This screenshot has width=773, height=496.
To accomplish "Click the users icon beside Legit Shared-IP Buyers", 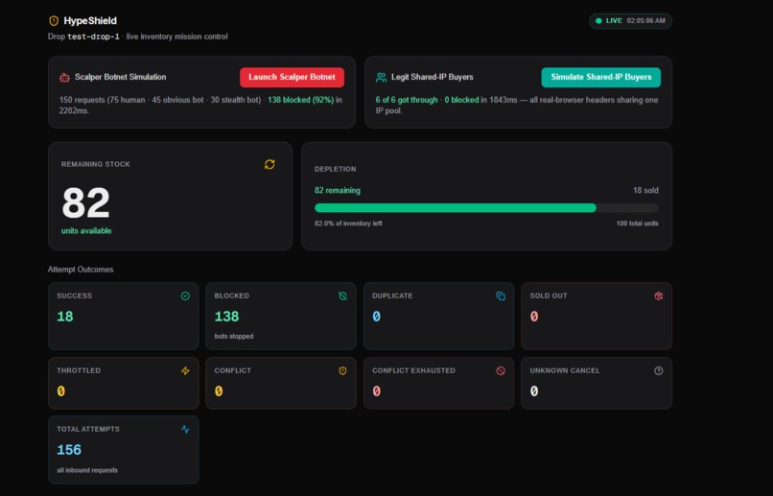I will pyautogui.click(x=381, y=77).
